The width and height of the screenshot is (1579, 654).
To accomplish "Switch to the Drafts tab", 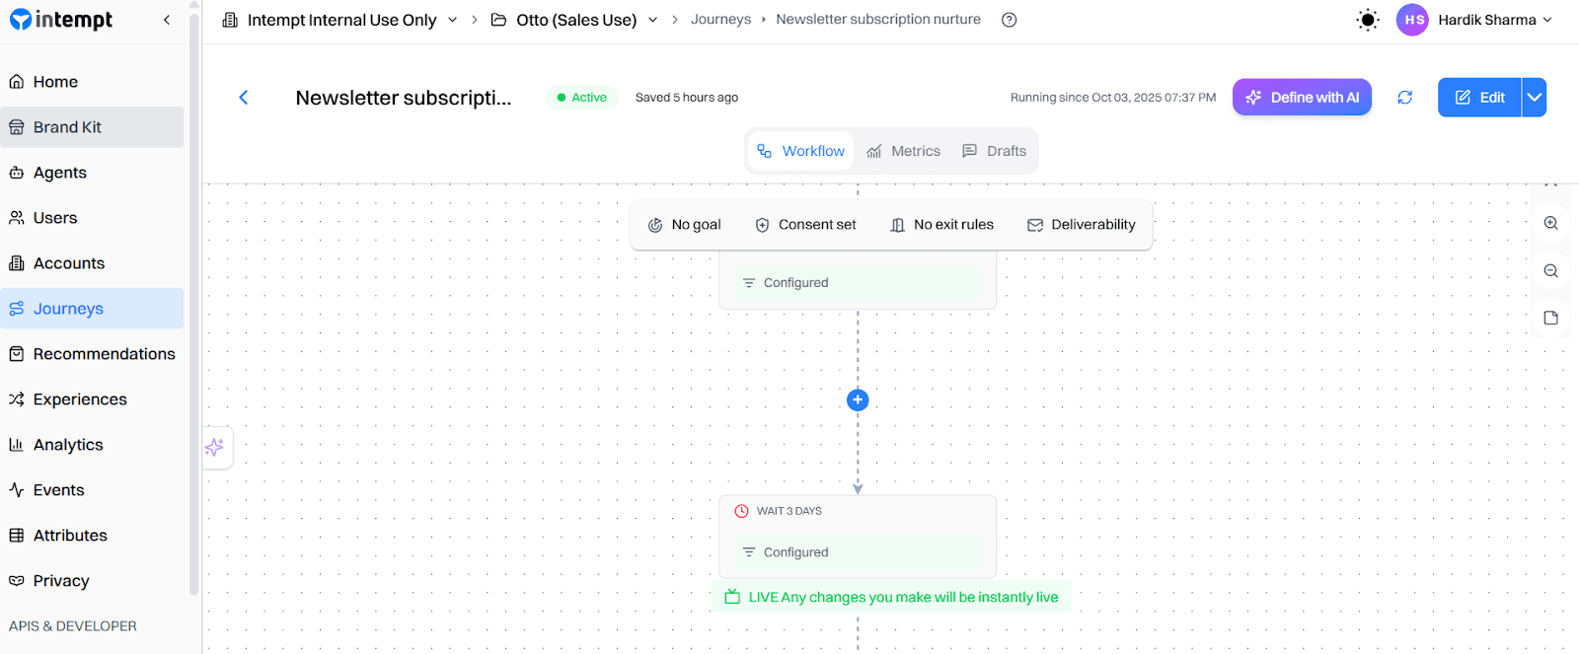I will tap(994, 151).
